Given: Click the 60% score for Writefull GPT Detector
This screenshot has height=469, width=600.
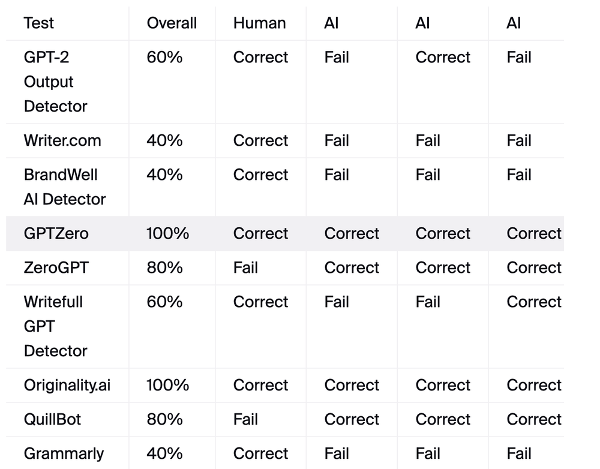Looking at the screenshot, I should pos(164,302).
